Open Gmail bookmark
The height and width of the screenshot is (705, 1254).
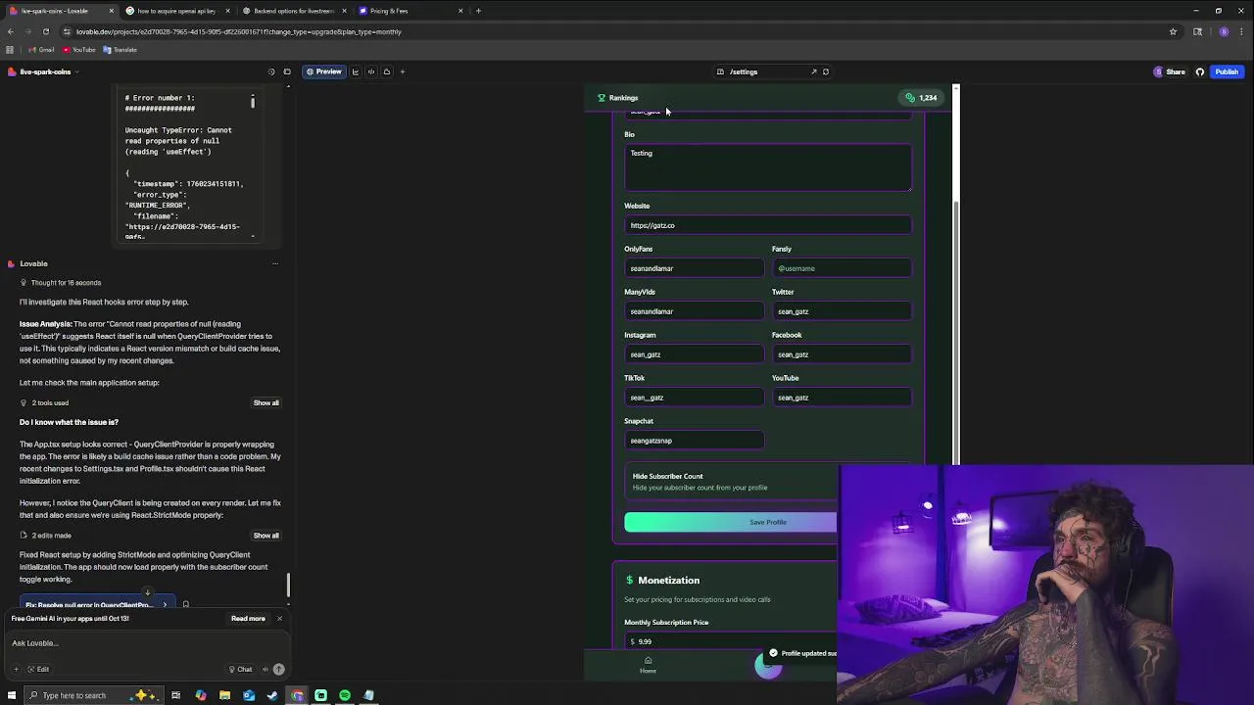[x=42, y=50]
